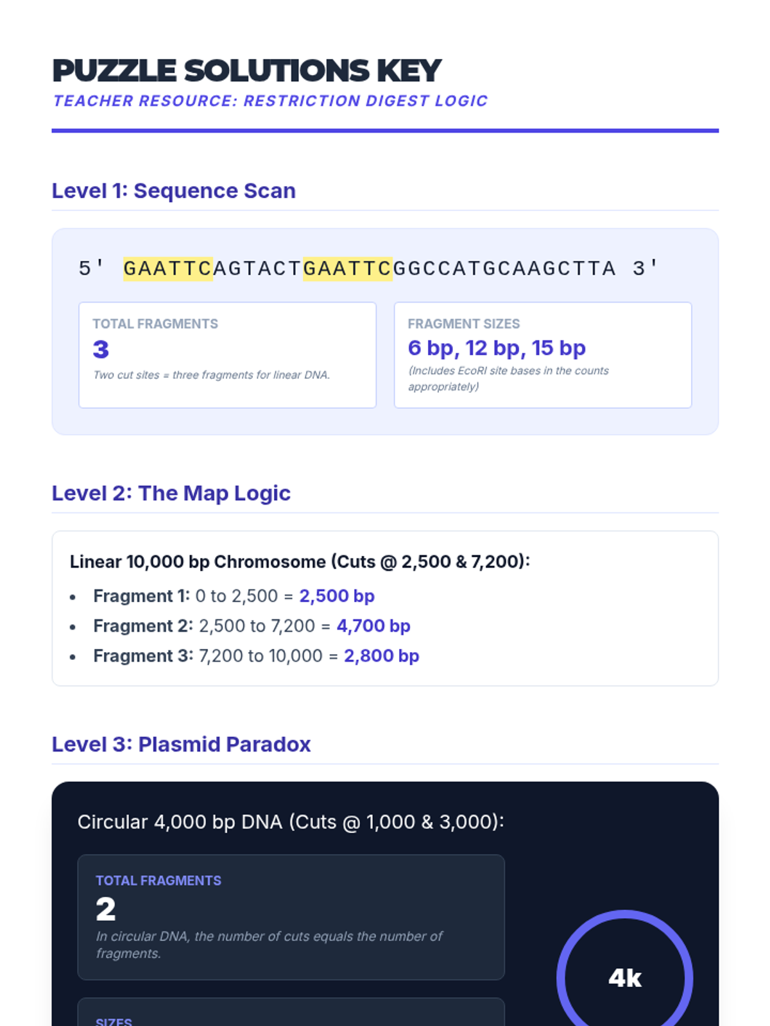770x1026 pixels.
Task: Select the dark Total Fragments 2 card
Action: (291, 917)
